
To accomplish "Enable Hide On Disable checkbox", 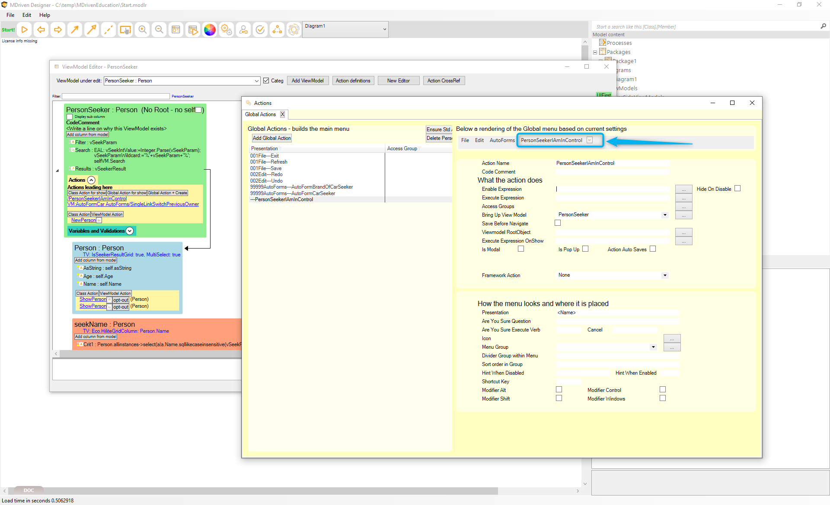I will click(x=737, y=189).
